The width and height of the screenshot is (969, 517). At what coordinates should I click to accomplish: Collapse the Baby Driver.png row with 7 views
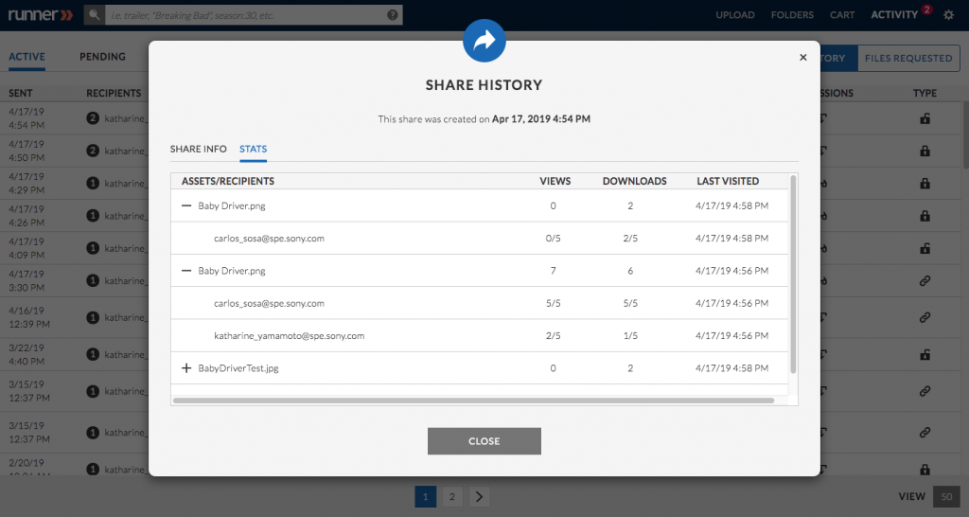[x=186, y=271]
